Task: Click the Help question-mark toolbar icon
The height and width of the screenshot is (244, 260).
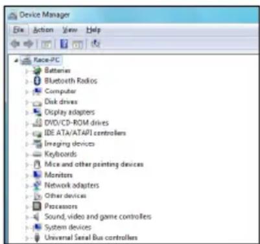Action: point(64,44)
